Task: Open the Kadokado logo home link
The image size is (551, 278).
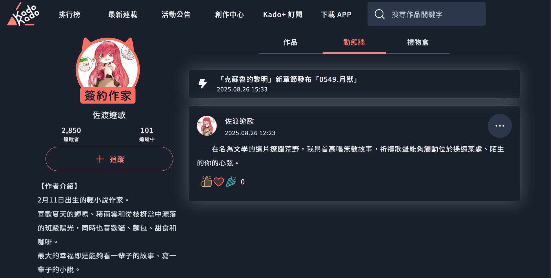Action: 23,14
